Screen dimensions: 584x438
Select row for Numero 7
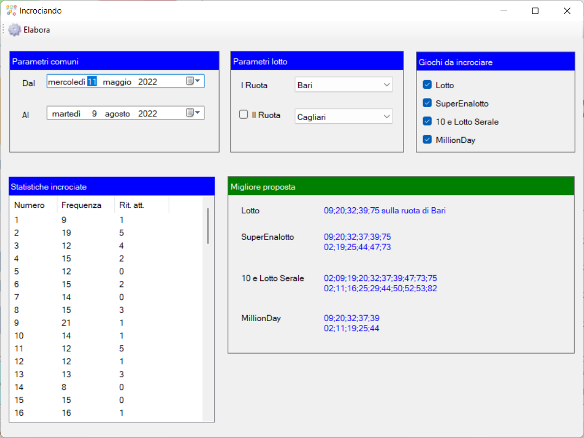tap(106, 297)
